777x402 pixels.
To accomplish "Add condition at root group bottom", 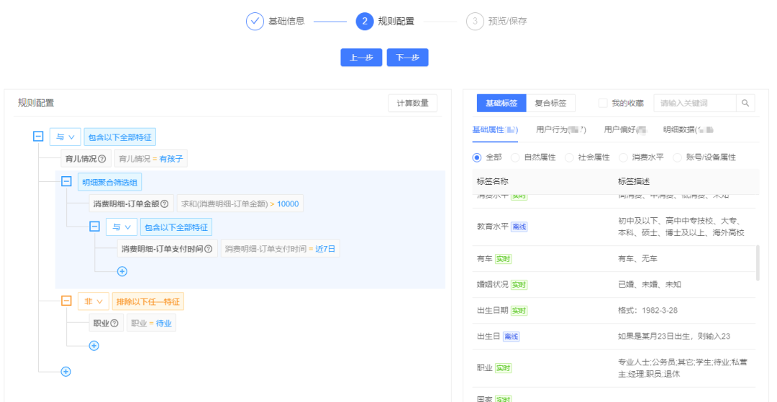I will click(x=65, y=372).
